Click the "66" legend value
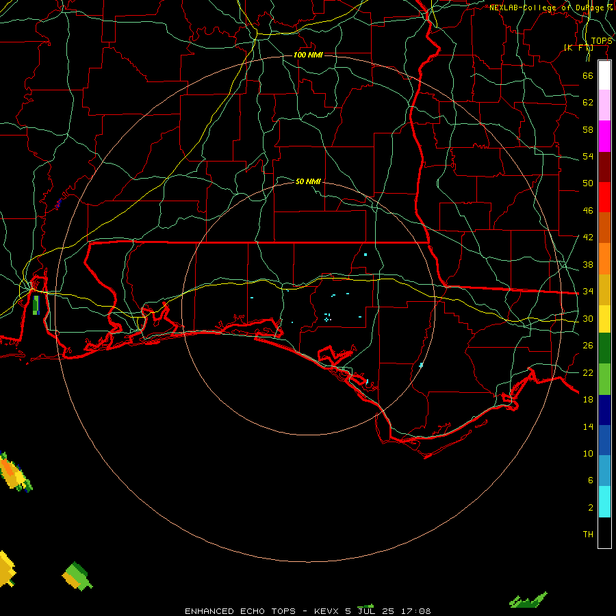This screenshot has height=616, width=616. (x=588, y=75)
